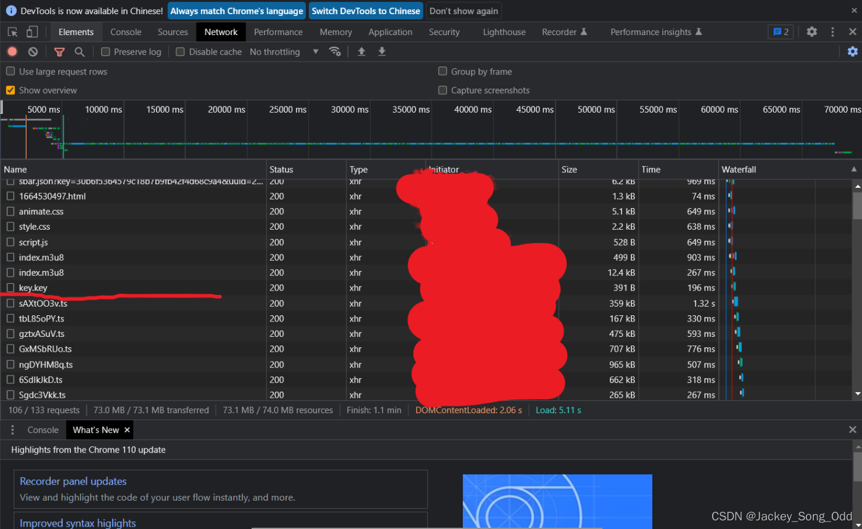Open the Recorder tab
This screenshot has height=529, width=862.
coord(564,32)
